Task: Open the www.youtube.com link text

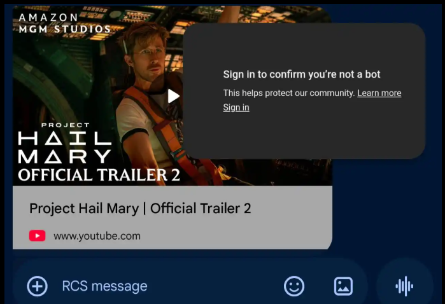Action: click(97, 236)
